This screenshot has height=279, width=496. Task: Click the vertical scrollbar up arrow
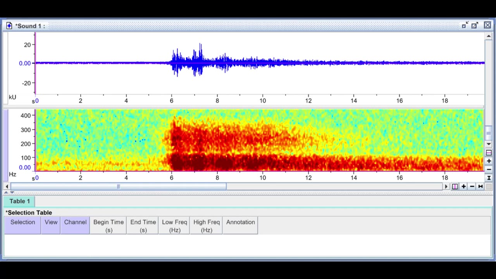489,36
